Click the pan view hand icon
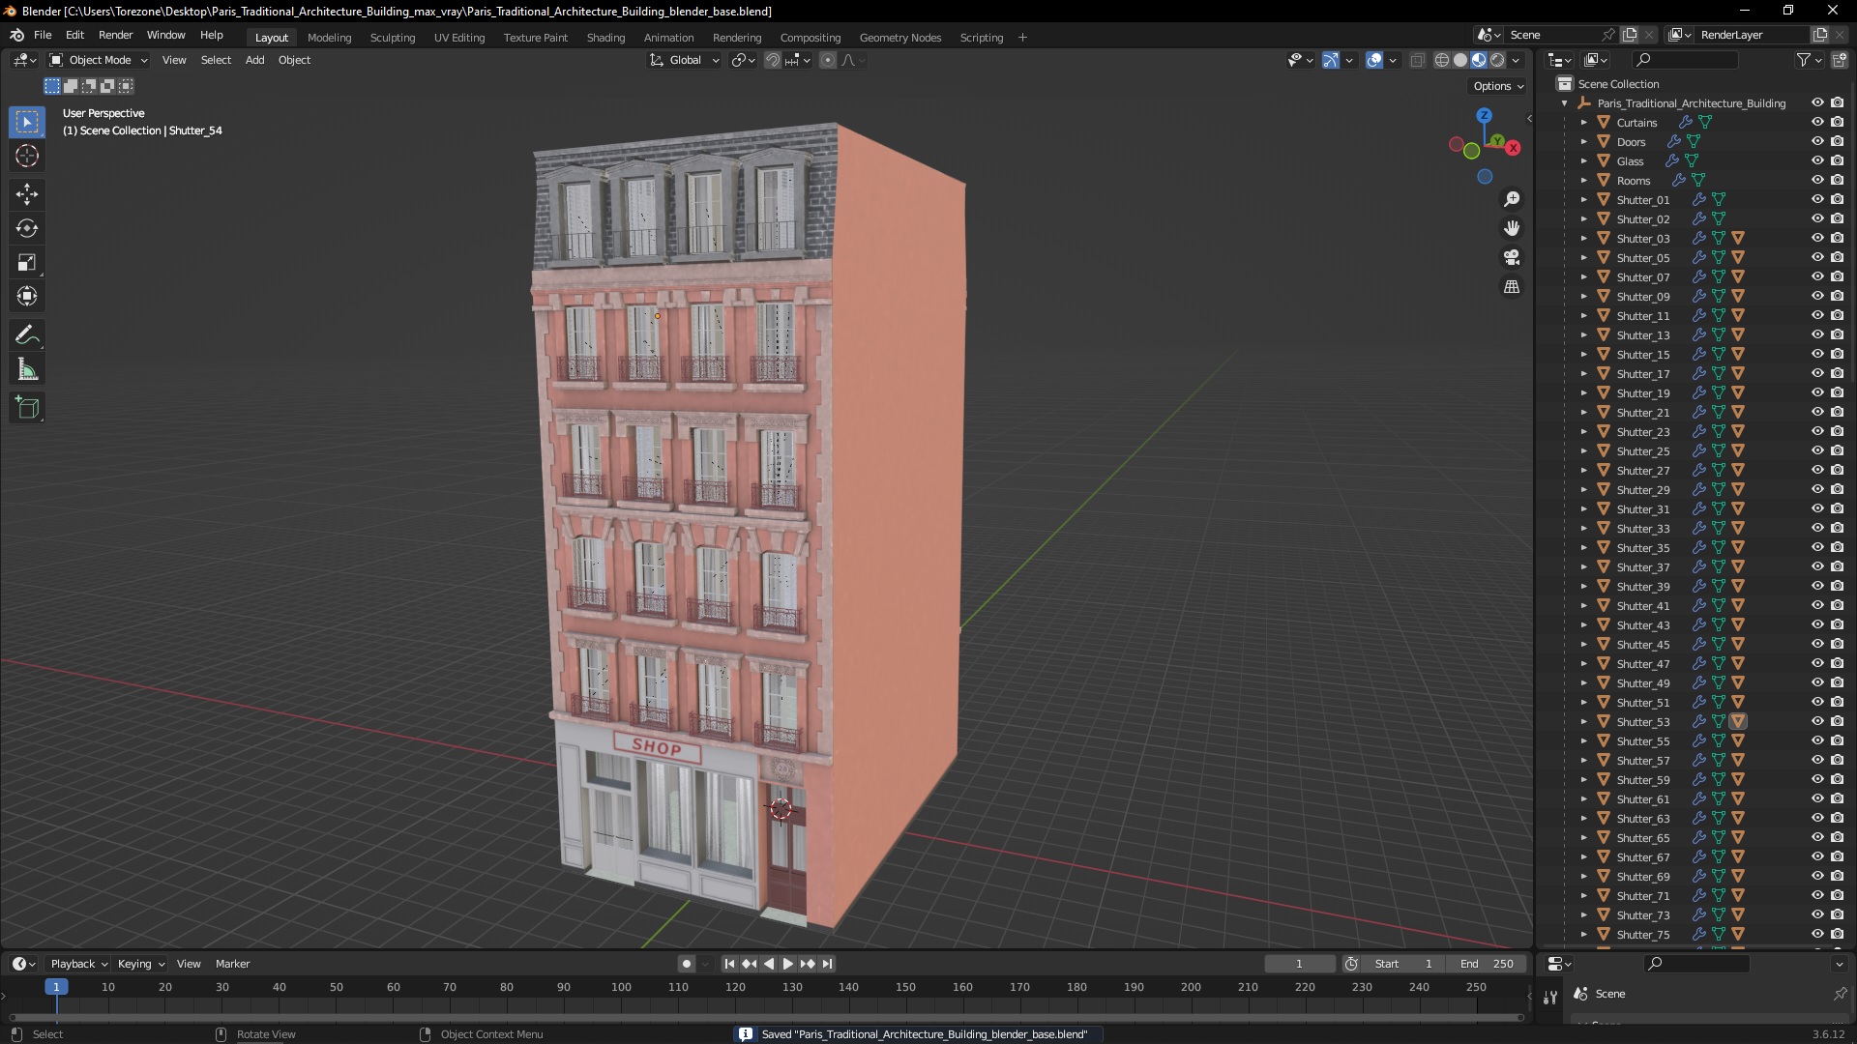Viewport: 1857px width, 1044px height. 1512,228
